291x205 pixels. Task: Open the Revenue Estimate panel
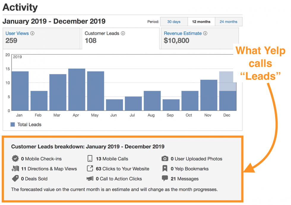pyautogui.click(x=200, y=38)
